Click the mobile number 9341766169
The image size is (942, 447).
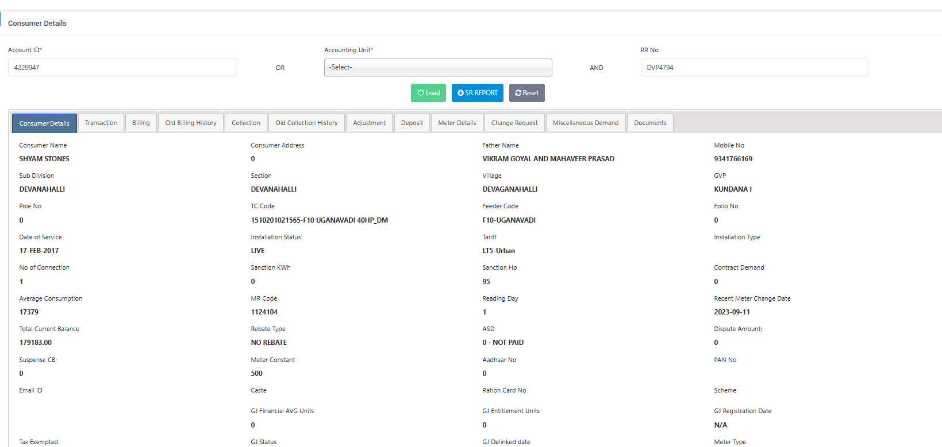[733, 159]
